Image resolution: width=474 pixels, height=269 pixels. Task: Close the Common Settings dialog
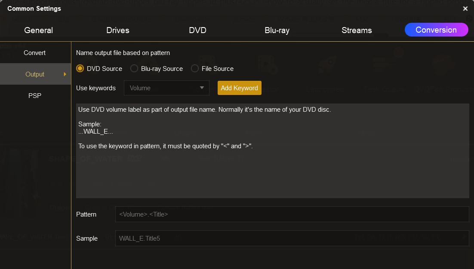465,9
